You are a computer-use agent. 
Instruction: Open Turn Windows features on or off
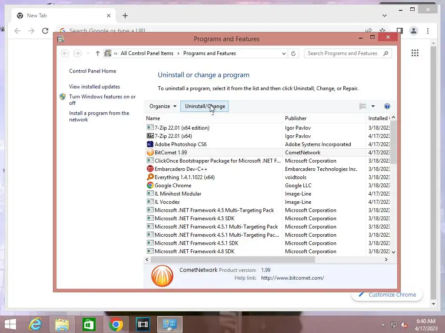coord(103,100)
